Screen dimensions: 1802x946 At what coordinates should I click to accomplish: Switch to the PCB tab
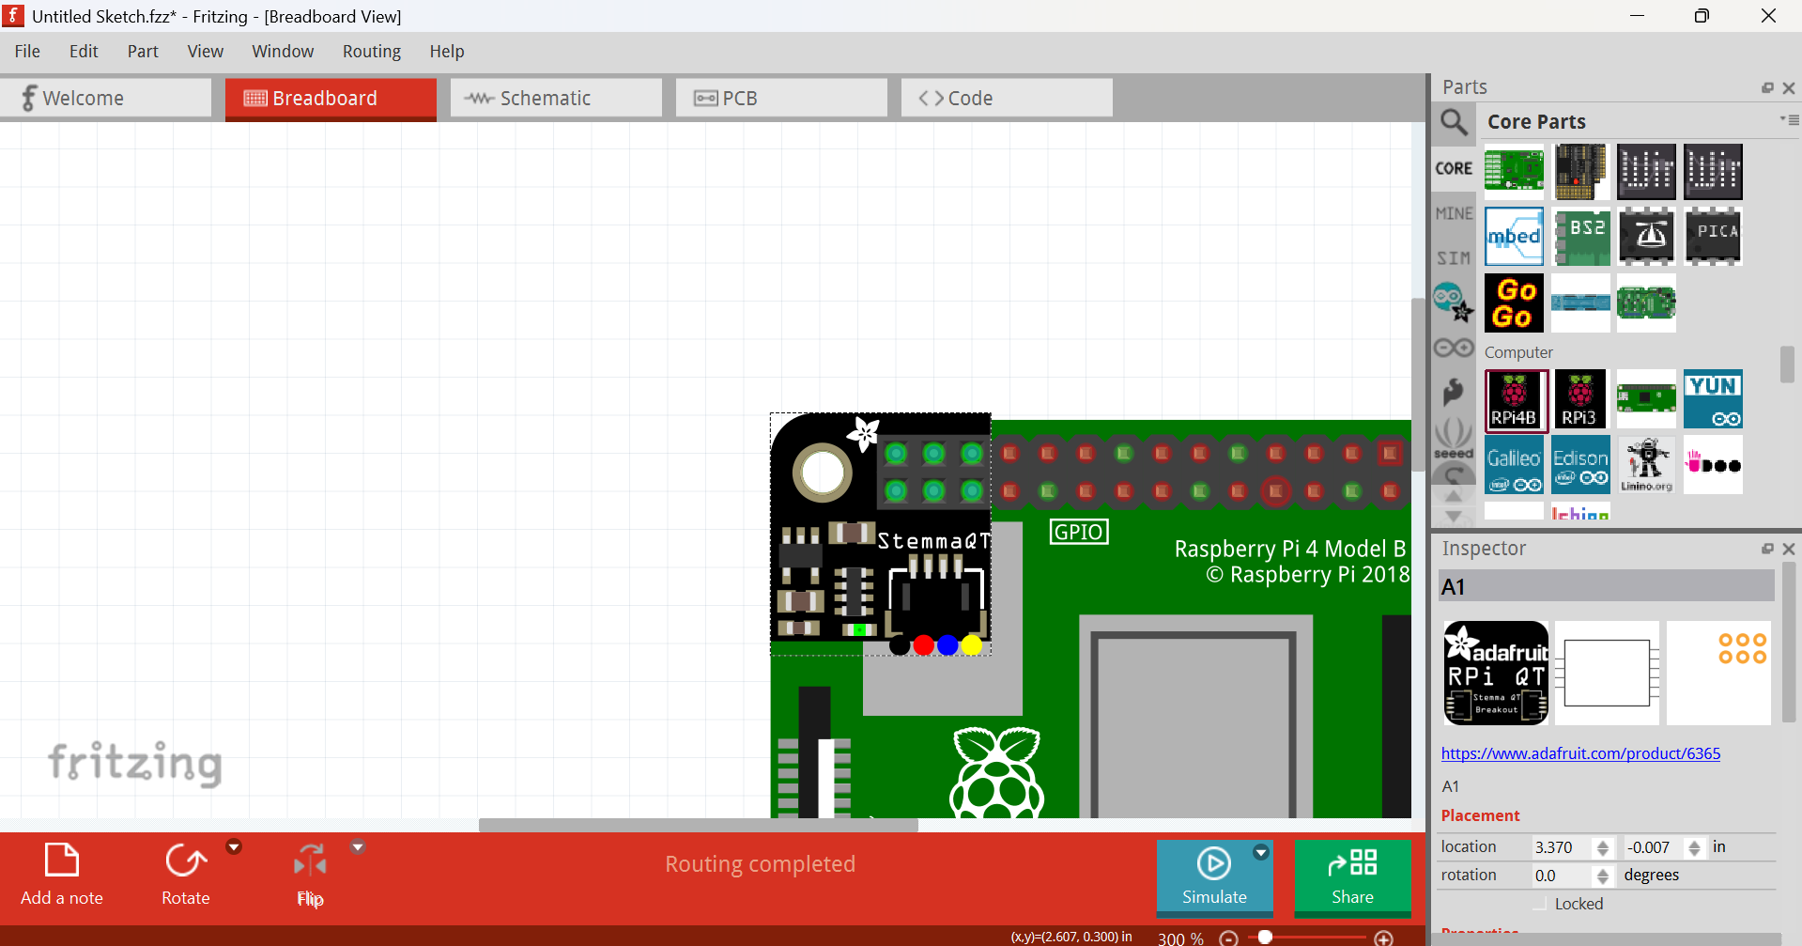pyautogui.click(x=781, y=98)
